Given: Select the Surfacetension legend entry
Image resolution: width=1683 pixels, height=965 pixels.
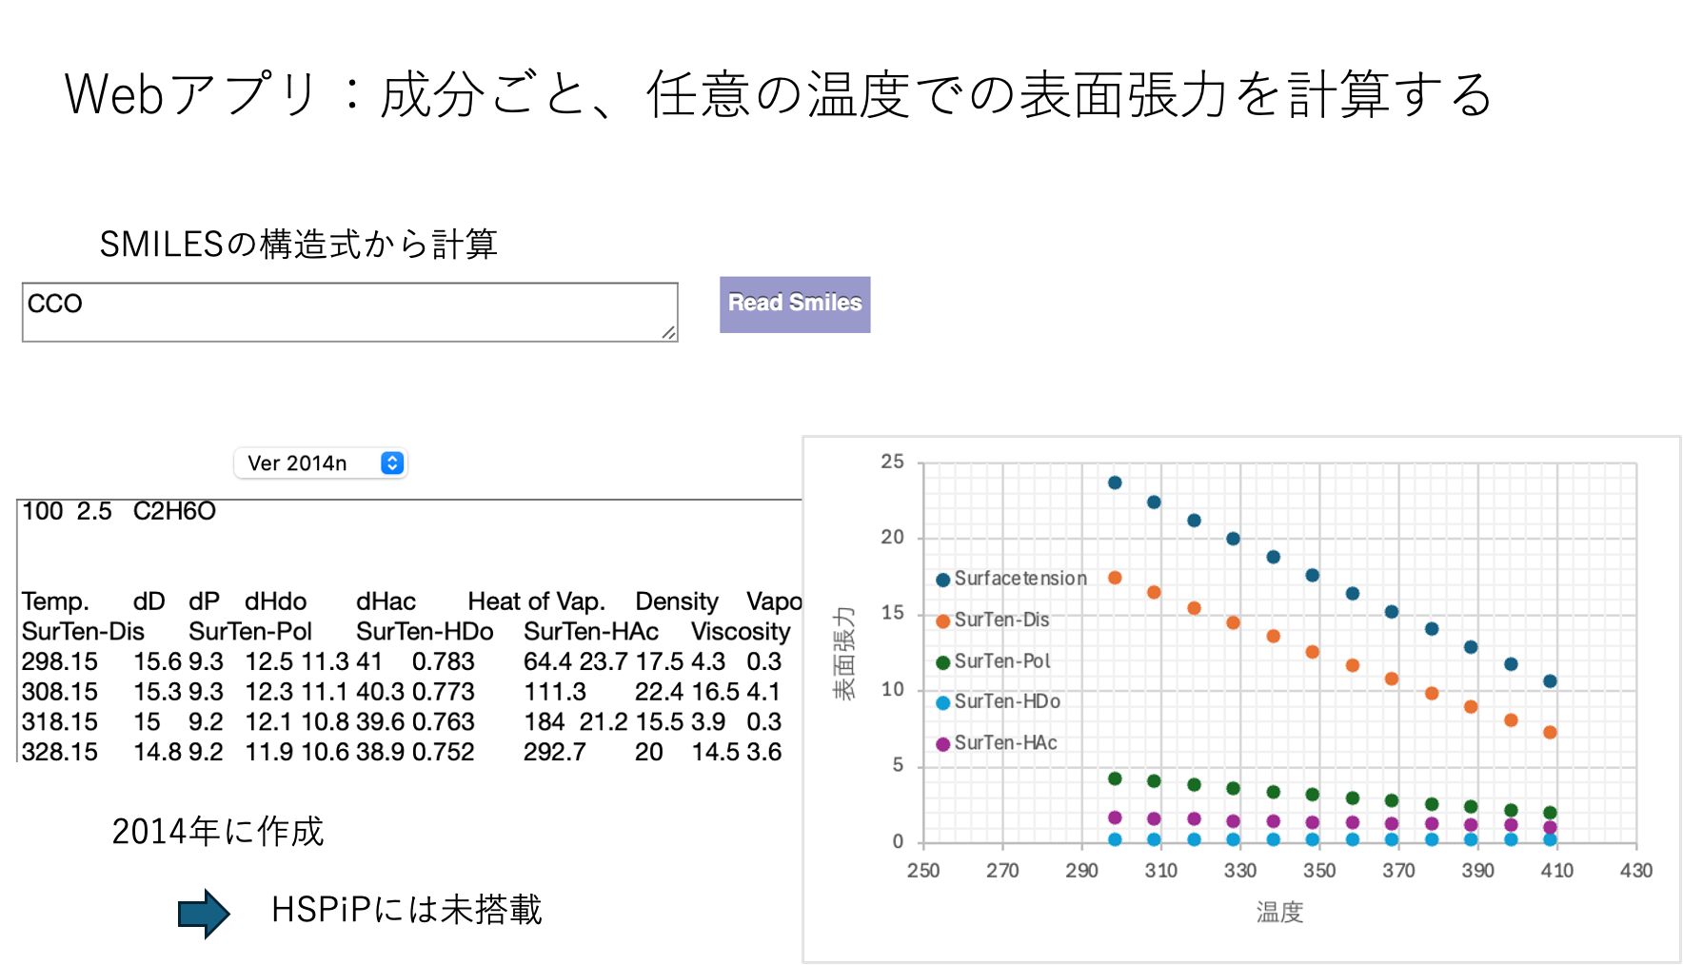Looking at the screenshot, I should coord(1019,579).
